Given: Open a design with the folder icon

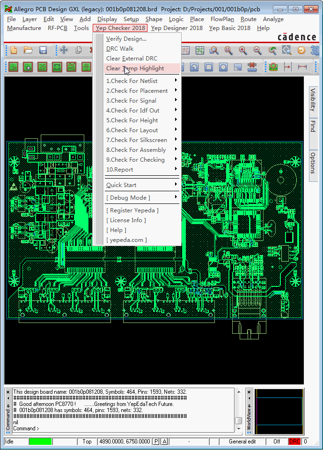Looking at the screenshot, I should pyautogui.click(x=28, y=50).
